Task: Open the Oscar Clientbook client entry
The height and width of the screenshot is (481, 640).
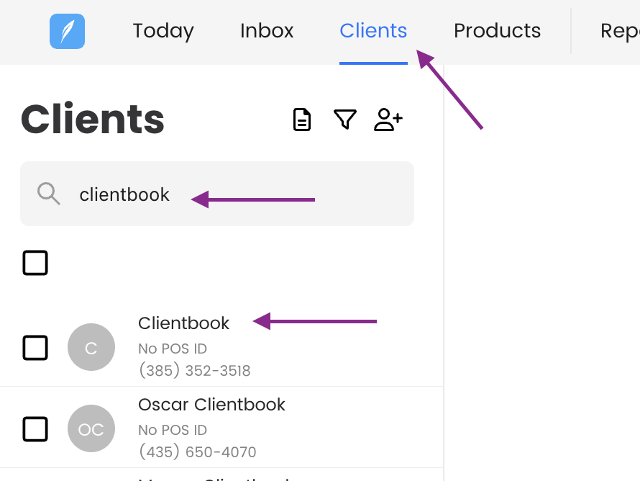Action: pyautogui.click(x=211, y=405)
